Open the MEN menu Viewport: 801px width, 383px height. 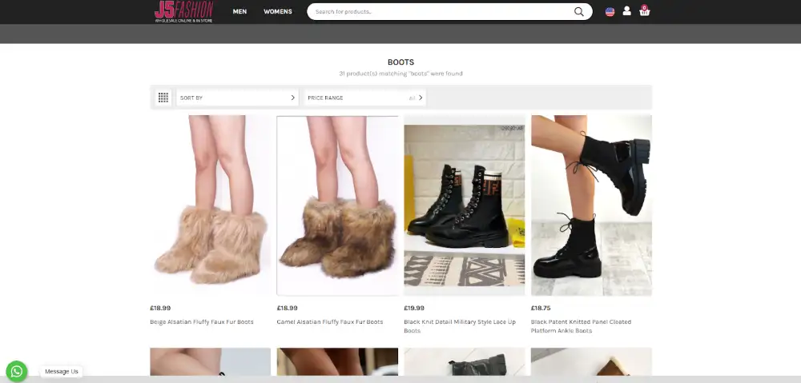[239, 12]
